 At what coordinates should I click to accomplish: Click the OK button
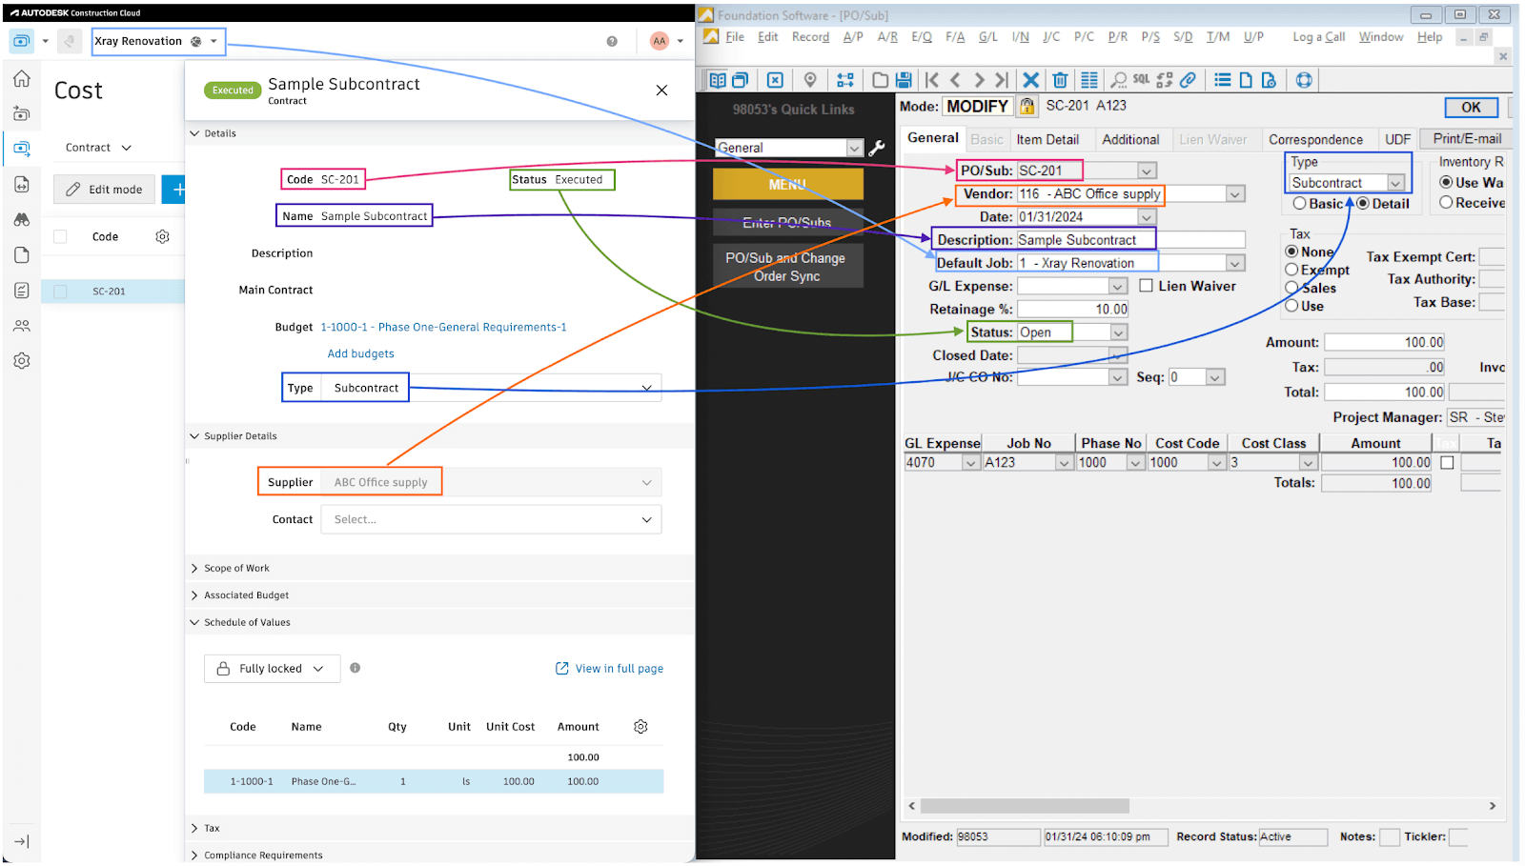pos(1471,108)
